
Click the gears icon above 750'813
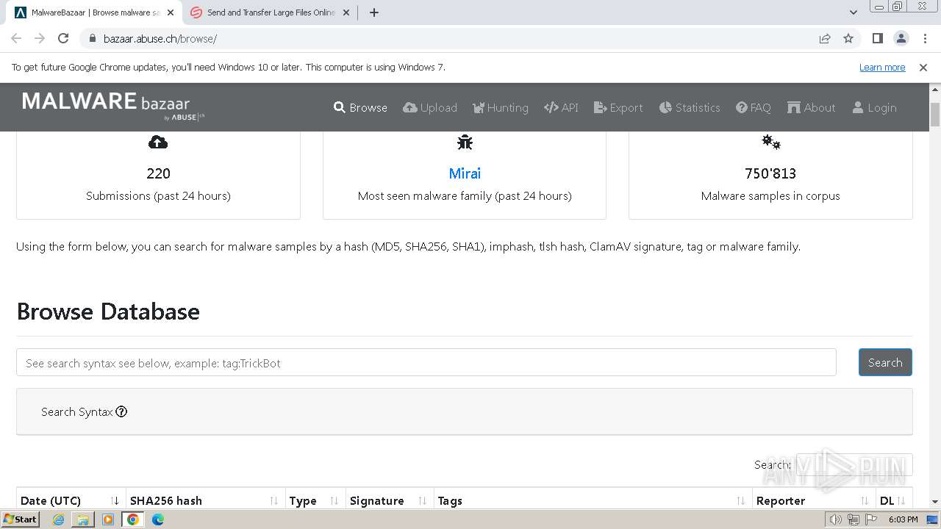point(770,142)
